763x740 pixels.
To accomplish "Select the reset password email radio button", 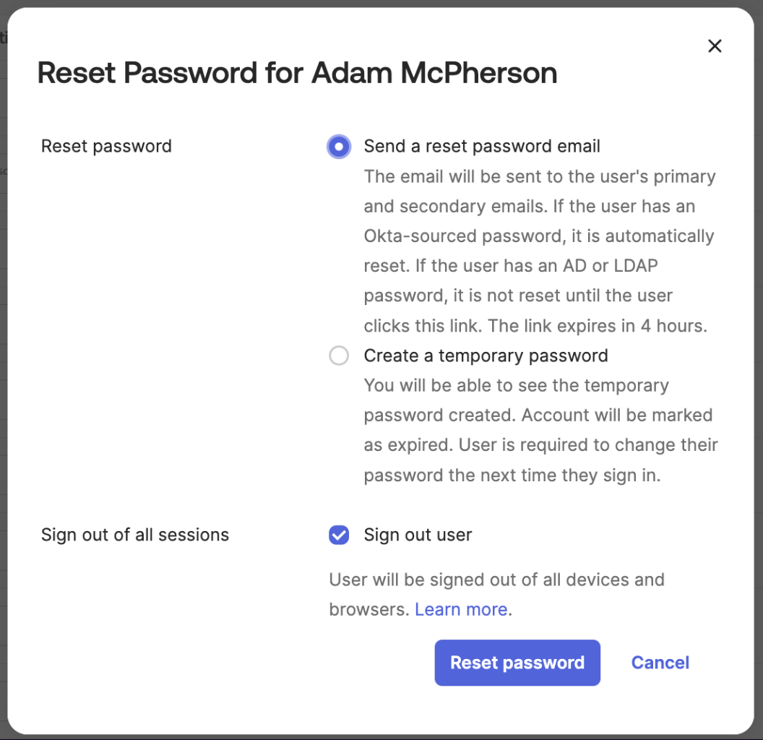I will (x=339, y=147).
